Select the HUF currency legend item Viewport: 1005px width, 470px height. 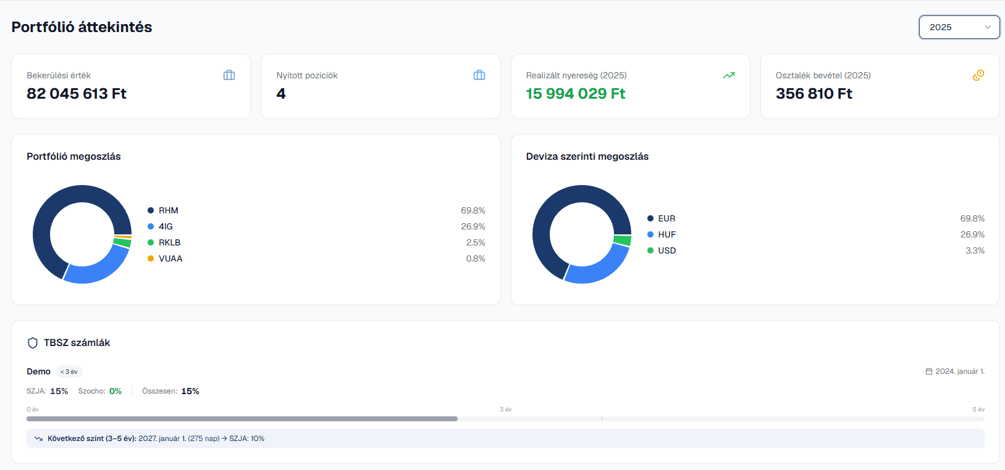point(666,234)
